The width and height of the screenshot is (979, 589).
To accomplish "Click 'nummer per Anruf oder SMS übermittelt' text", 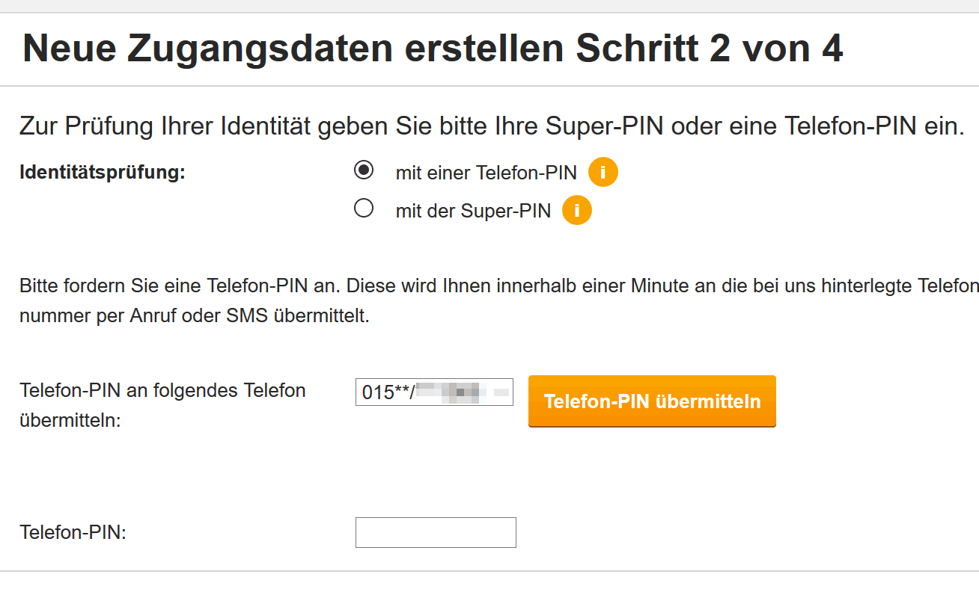I will (x=195, y=315).
